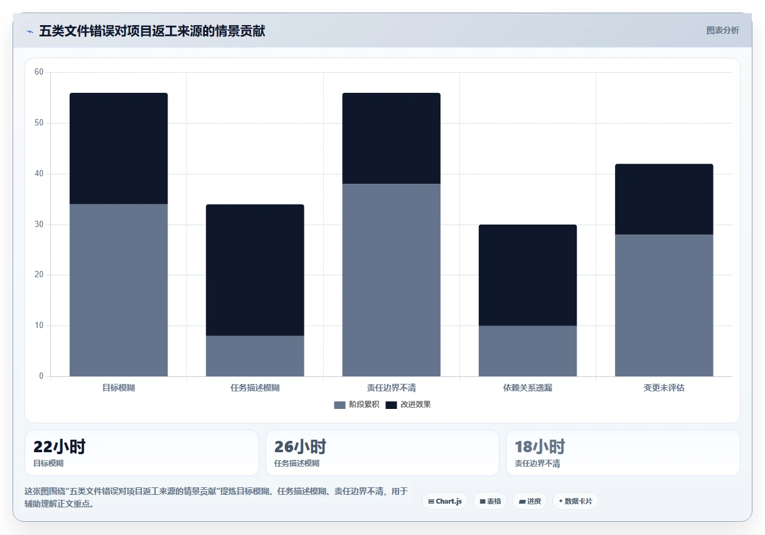Click the 改进效果 legend label
The image size is (765, 535).
(x=415, y=405)
